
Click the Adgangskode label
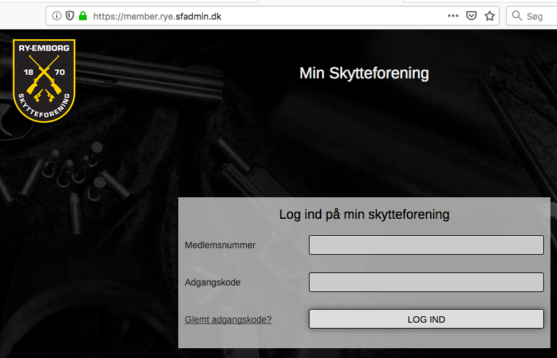pos(212,282)
